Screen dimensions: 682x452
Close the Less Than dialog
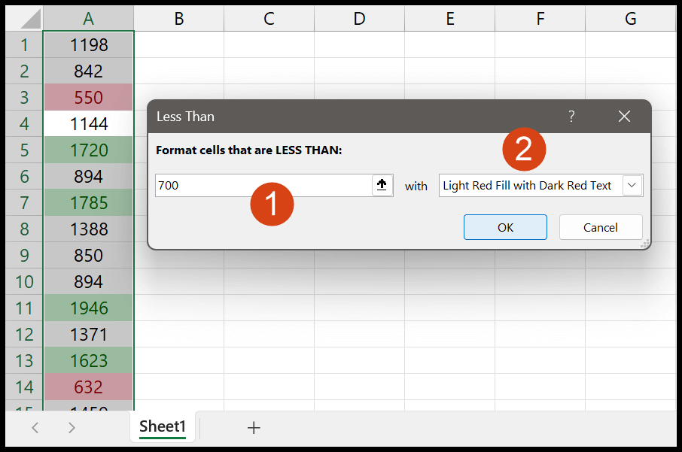[x=624, y=117]
